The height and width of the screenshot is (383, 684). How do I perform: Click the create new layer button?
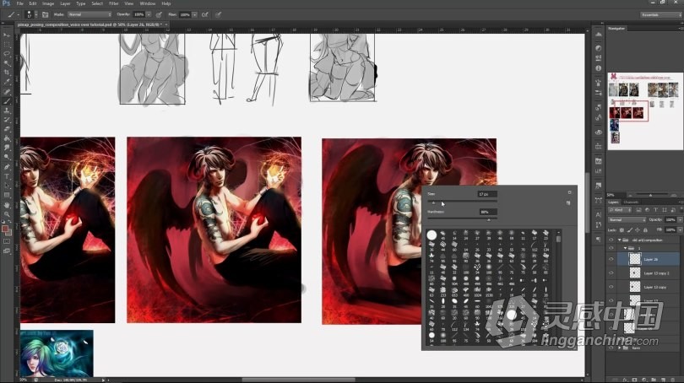click(x=663, y=380)
